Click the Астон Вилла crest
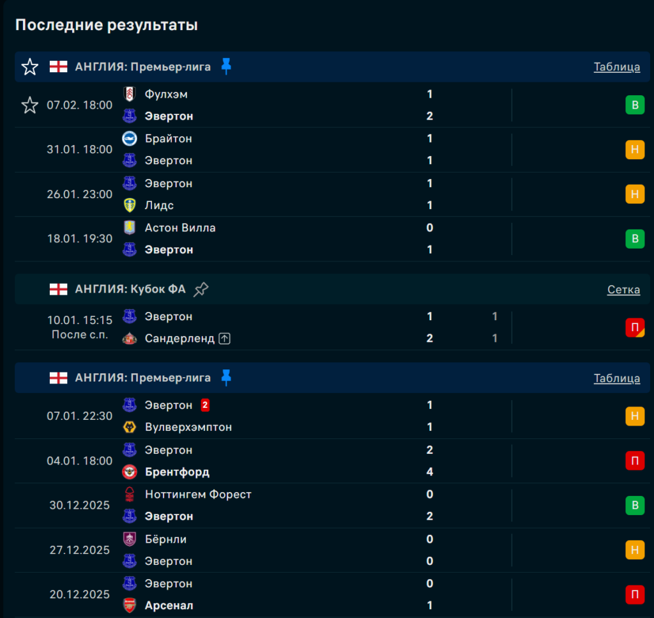This screenshot has height=618, width=654. [x=130, y=228]
